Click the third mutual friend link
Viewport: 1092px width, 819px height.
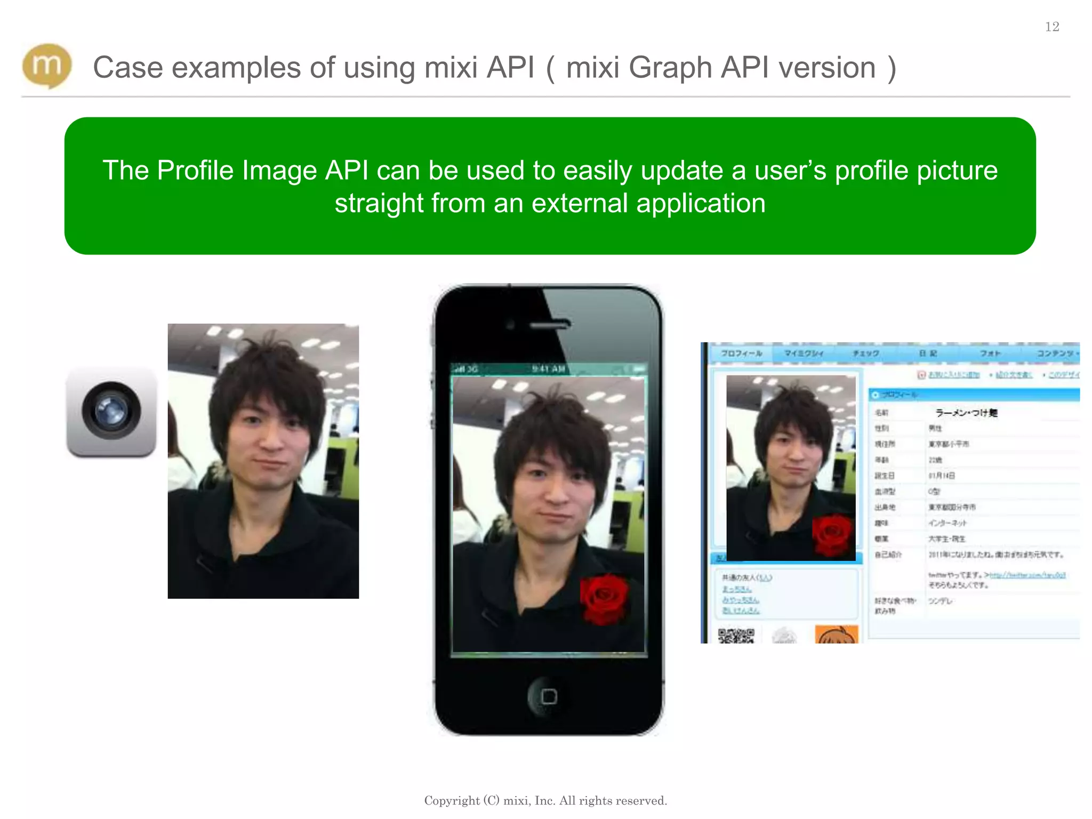741,611
